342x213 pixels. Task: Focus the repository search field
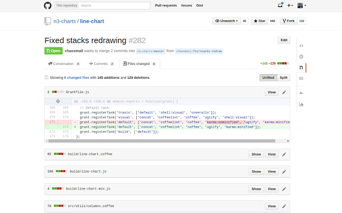click(x=114, y=5)
